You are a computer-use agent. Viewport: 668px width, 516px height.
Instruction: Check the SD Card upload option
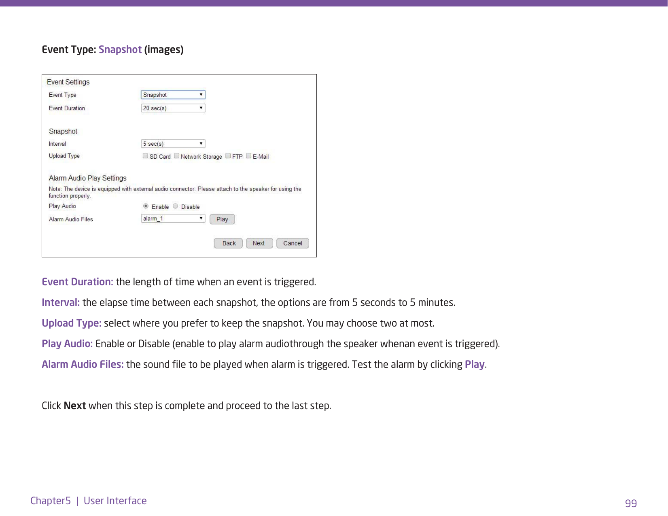145,156
